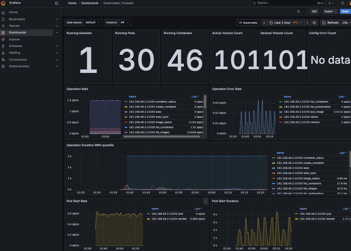Mark dashboard as favorite with star icon
This screenshot has height=251, width=351.
point(298,11)
